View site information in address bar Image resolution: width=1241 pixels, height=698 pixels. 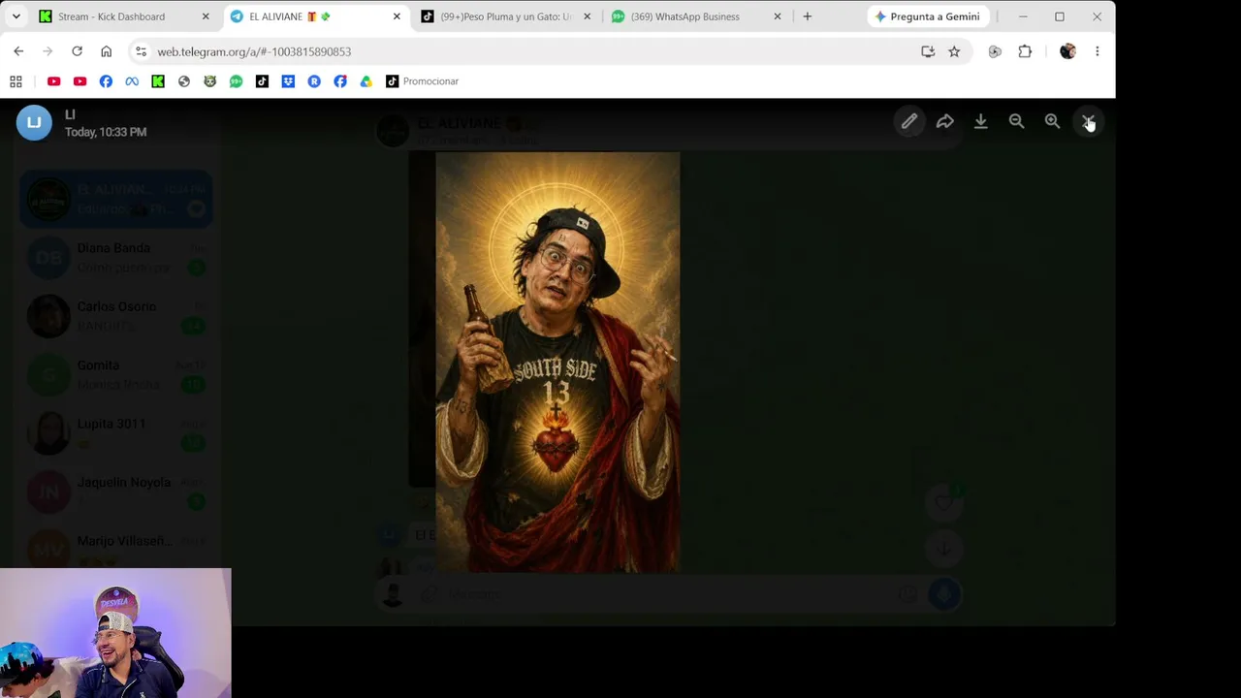pyautogui.click(x=141, y=51)
